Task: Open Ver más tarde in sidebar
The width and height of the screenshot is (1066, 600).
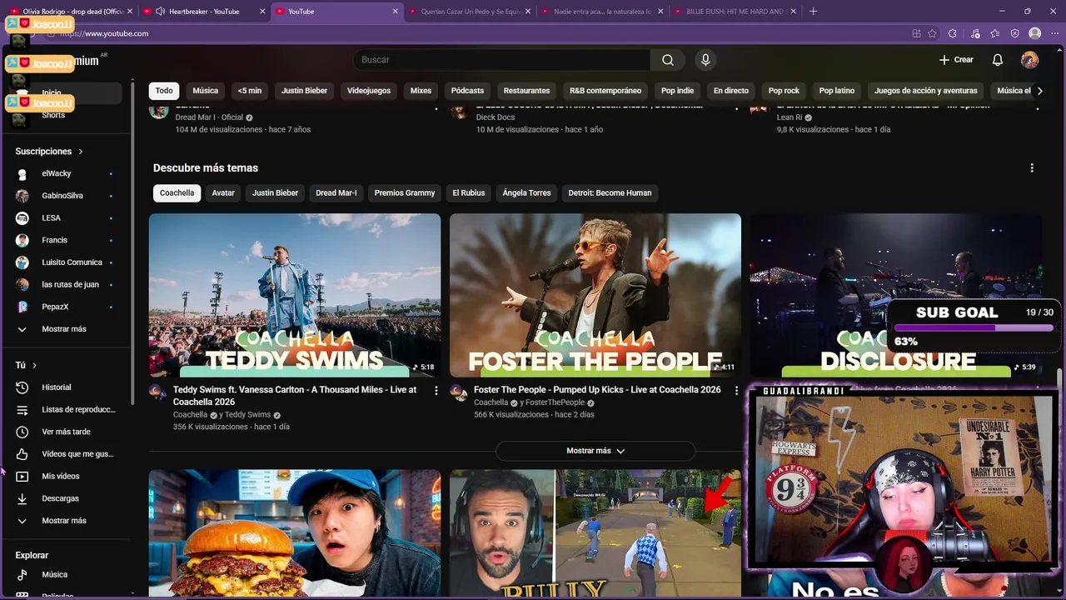Action: pos(67,432)
